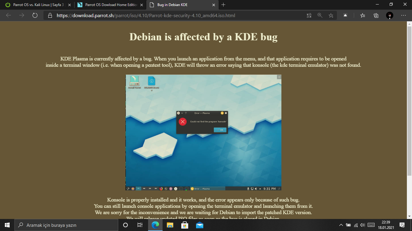Close the Parrot OS vs. Kali Linux tab
Viewport: 412px width, 231px height.
pos(69,5)
